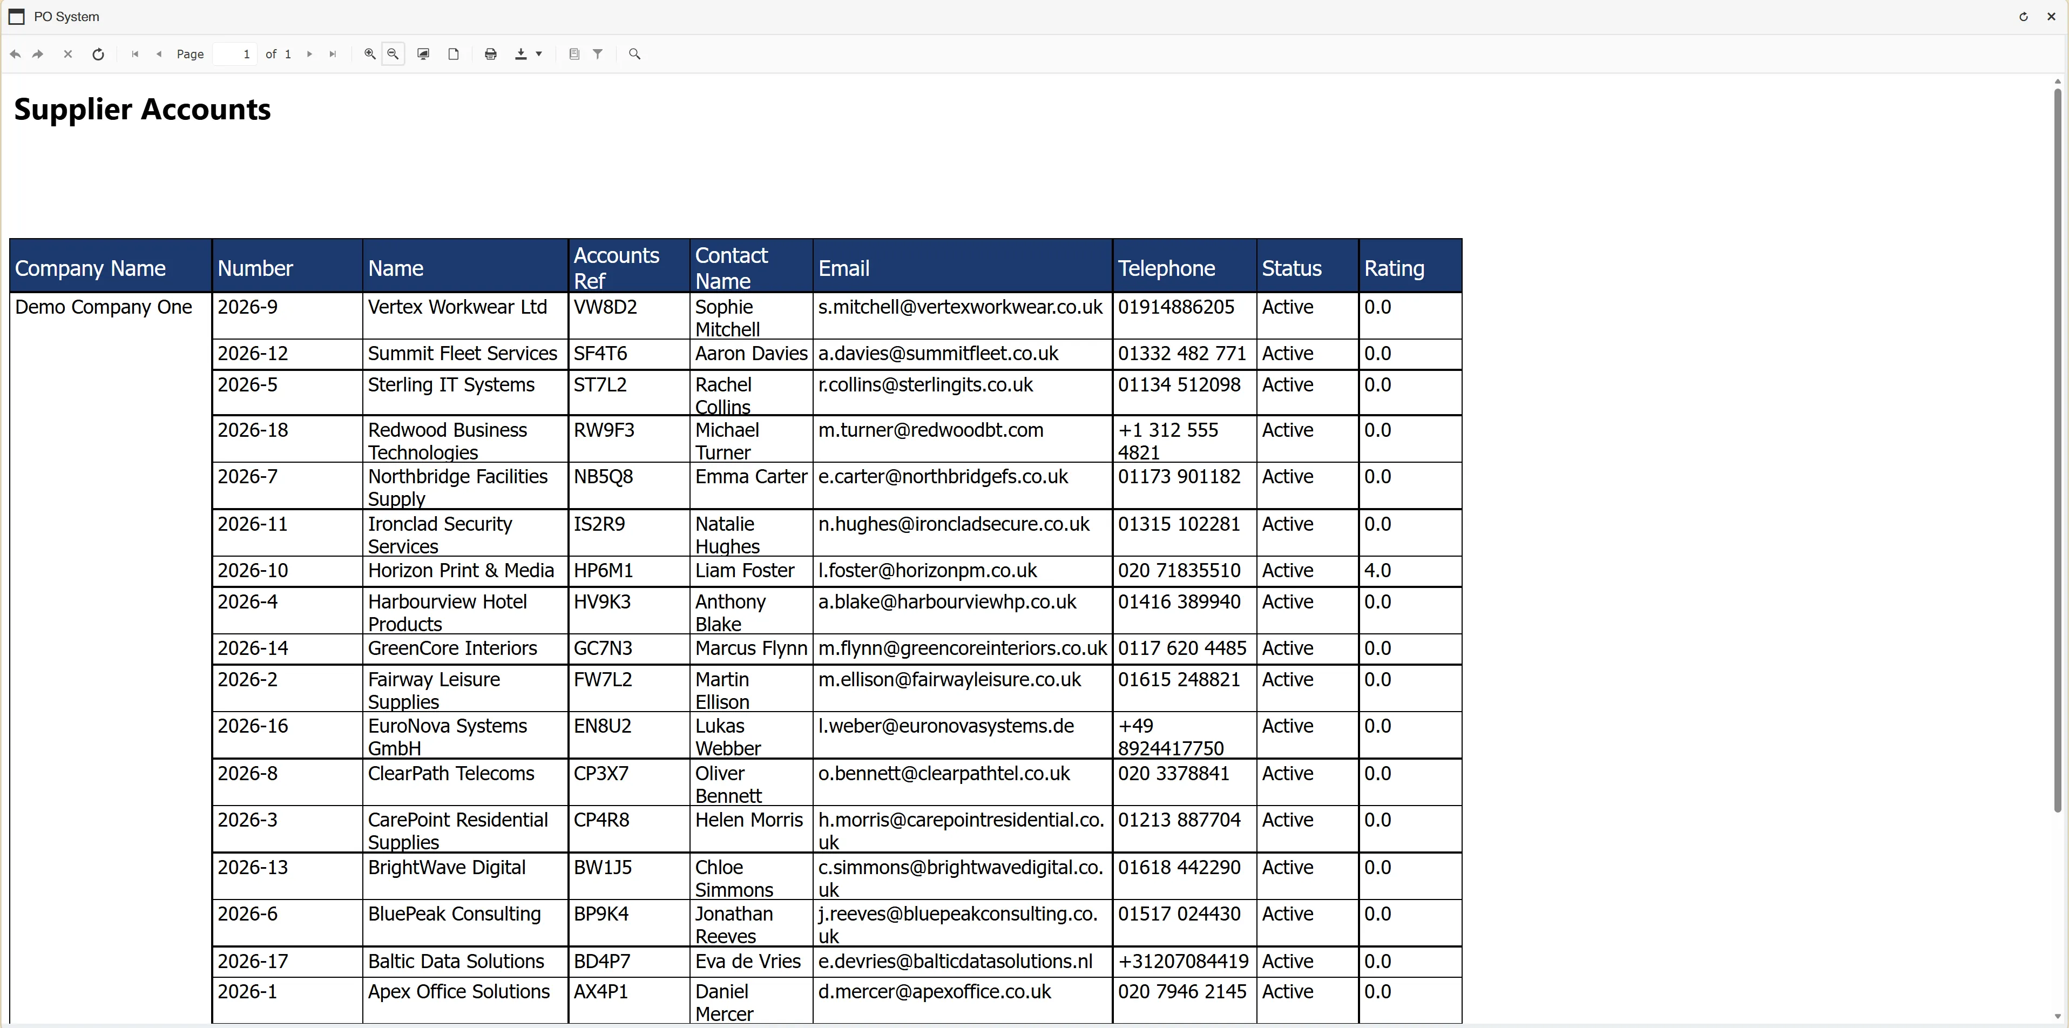Click the vertical scrollbar of the report
This screenshot has height=1028, width=2069.
[2058, 450]
